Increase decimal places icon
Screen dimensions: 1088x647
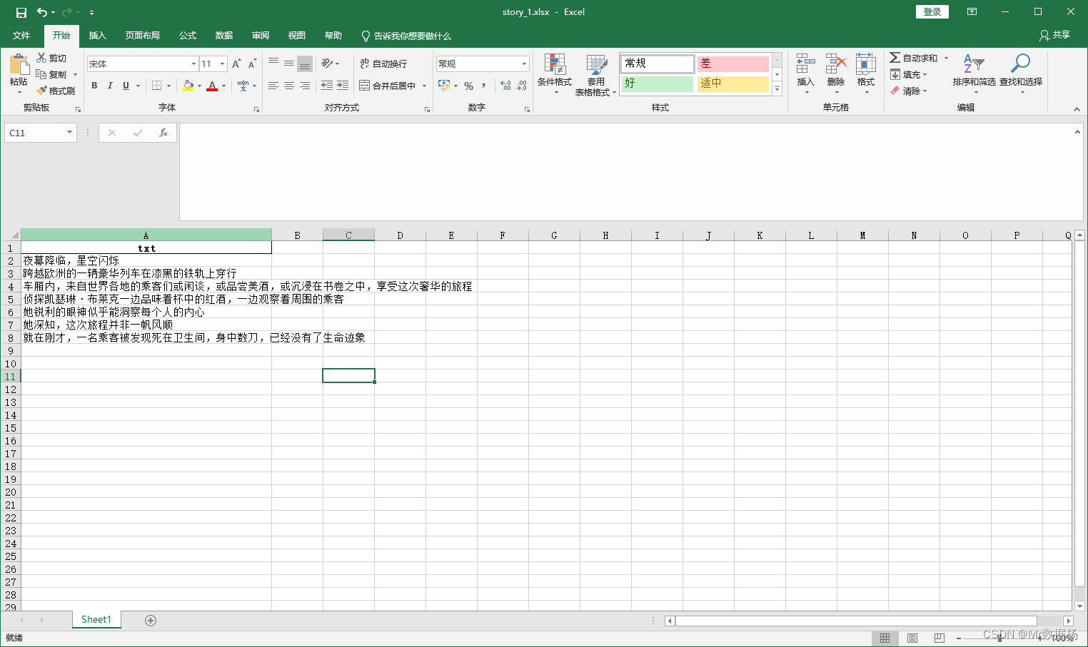[x=505, y=86]
